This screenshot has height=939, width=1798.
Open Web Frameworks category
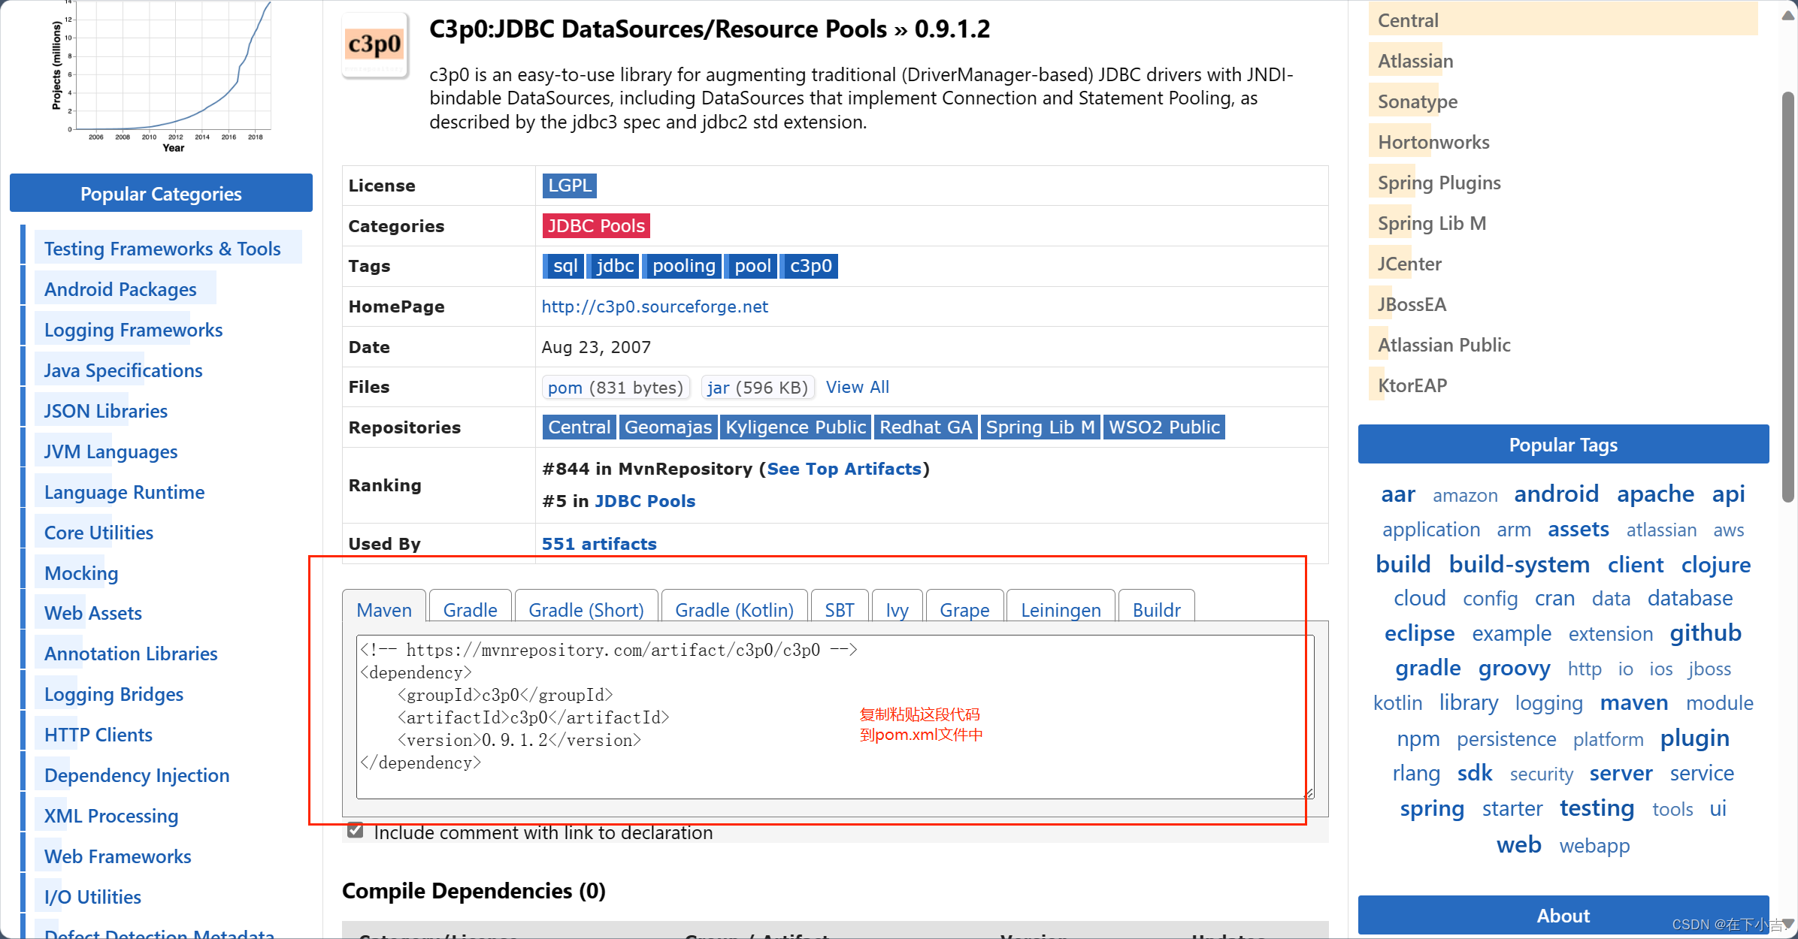[x=117, y=856]
